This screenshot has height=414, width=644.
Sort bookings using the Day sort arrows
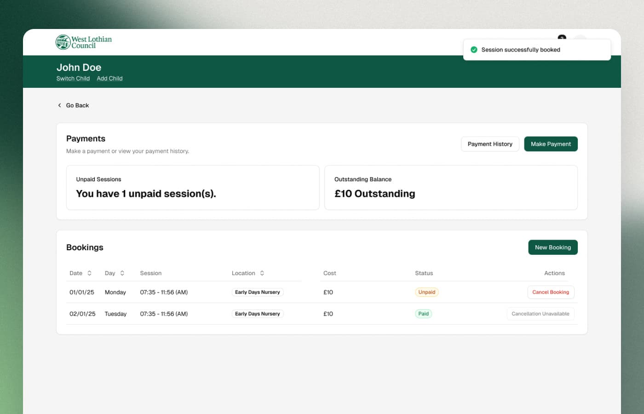pyautogui.click(x=122, y=273)
